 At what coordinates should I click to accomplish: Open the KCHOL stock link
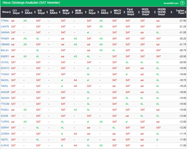tap(5, 62)
